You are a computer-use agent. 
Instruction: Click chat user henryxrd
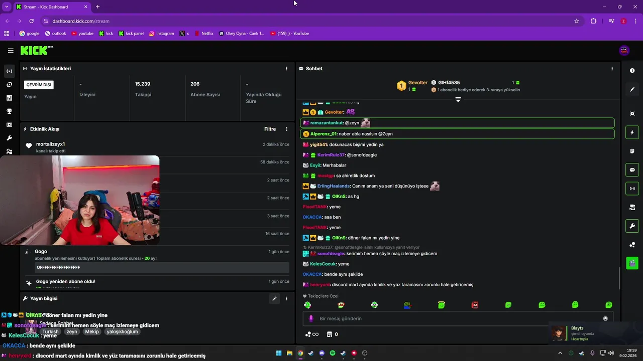click(319, 285)
